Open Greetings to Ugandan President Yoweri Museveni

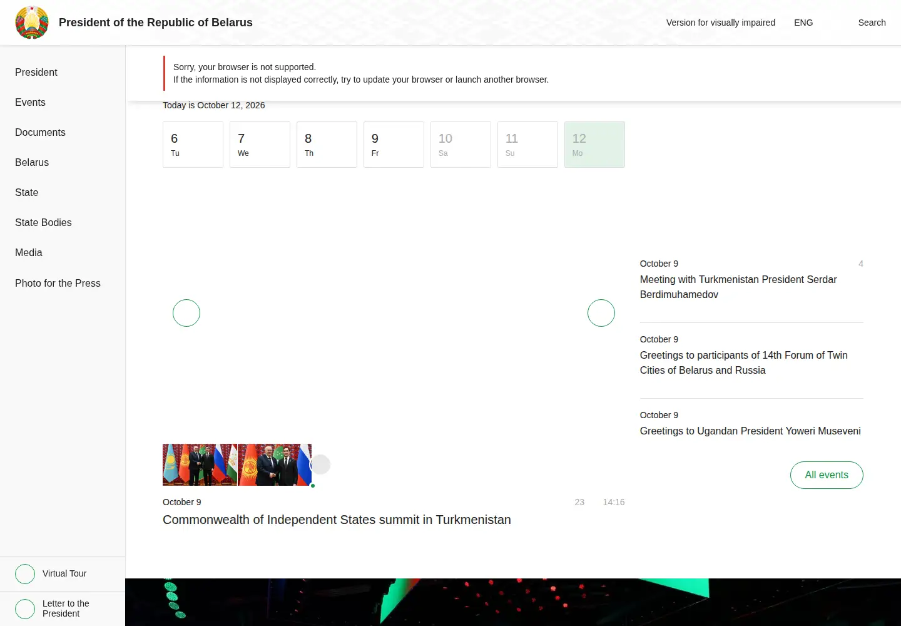pyautogui.click(x=750, y=431)
